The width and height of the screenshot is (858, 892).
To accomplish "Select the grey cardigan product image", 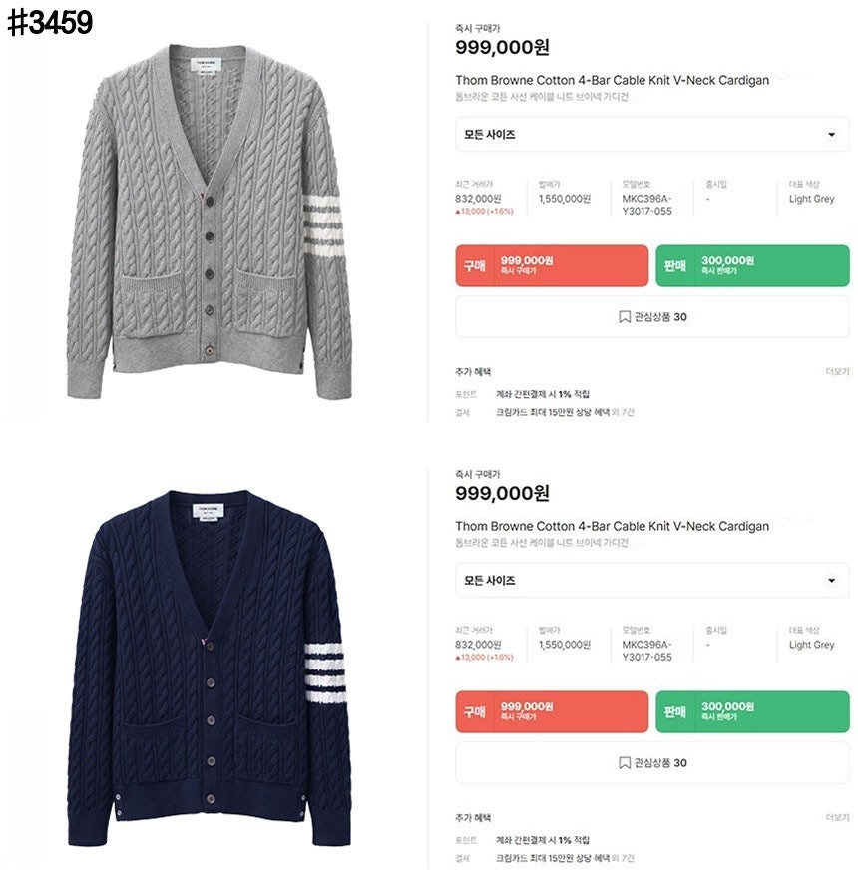I will (209, 222).
